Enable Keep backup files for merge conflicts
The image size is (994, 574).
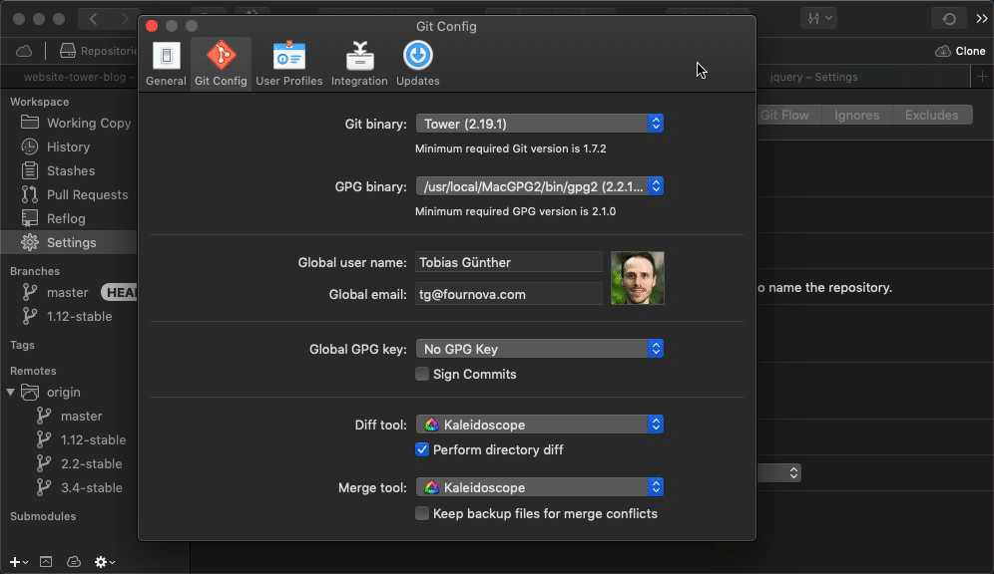[x=422, y=513]
